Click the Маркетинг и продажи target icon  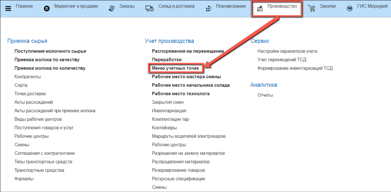click(x=47, y=9)
